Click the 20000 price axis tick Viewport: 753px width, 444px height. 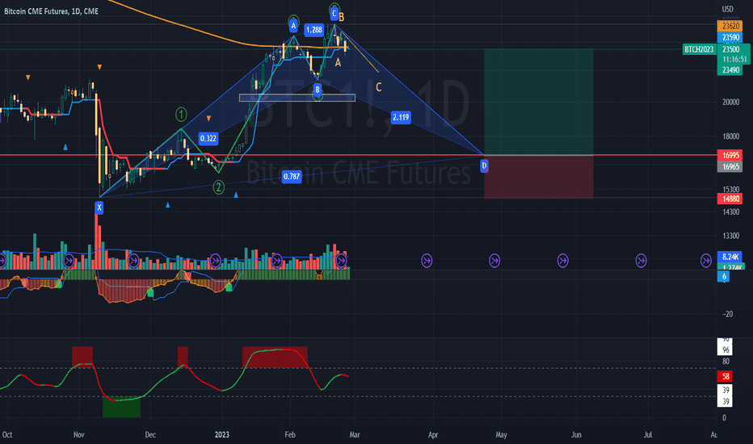[730, 102]
